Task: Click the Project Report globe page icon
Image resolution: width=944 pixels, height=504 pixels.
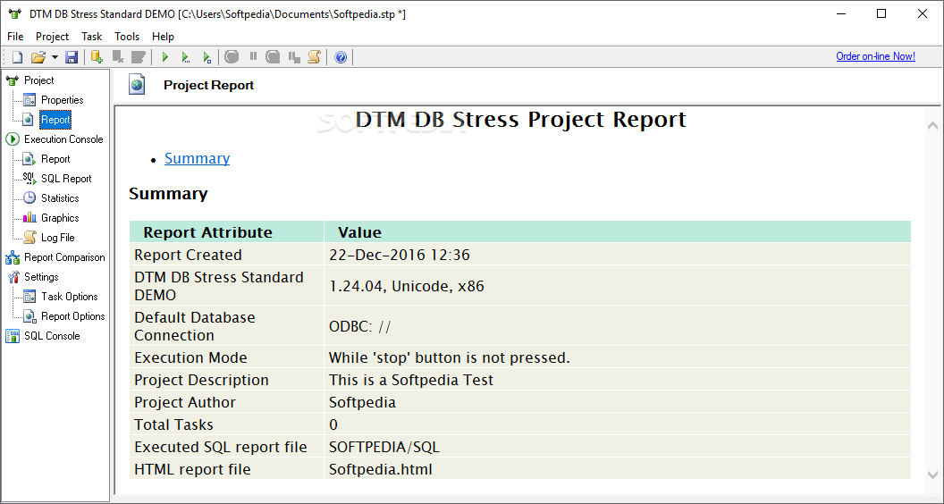Action: point(138,85)
